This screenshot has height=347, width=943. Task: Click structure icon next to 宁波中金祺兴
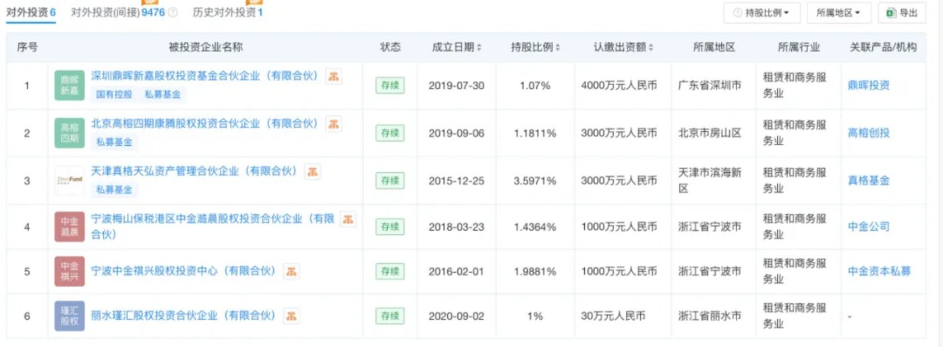coord(291,271)
